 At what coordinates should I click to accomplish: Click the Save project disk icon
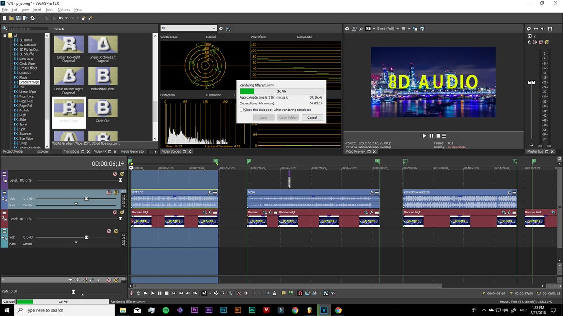[18, 18]
